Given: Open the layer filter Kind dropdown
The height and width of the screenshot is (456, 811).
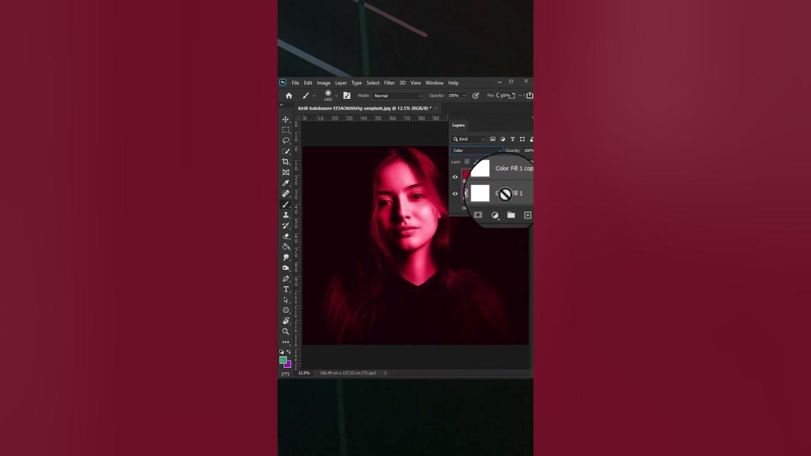Looking at the screenshot, I should pos(468,139).
